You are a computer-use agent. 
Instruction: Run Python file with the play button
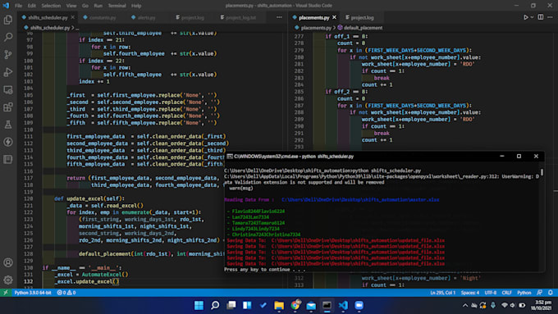(526, 17)
